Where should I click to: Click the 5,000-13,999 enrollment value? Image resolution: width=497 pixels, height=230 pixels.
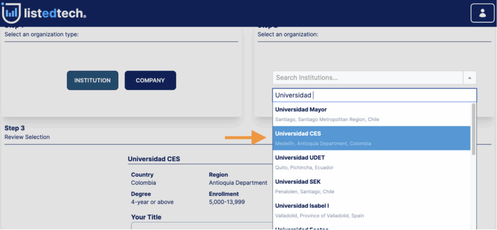pos(227,202)
